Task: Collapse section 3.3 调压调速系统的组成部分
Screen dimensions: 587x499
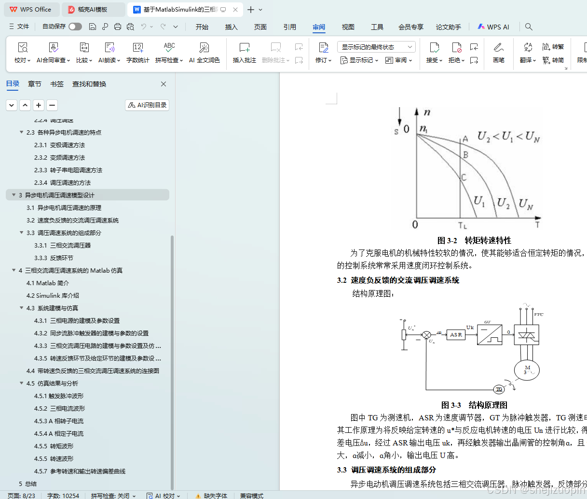Action: [21, 233]
